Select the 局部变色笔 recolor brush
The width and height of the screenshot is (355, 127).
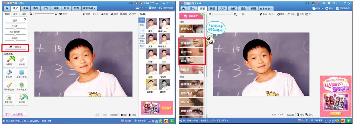point(21,87)
